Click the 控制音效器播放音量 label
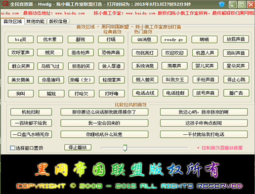255x194 pixels. pyautogui.click(x=220, y=148)
